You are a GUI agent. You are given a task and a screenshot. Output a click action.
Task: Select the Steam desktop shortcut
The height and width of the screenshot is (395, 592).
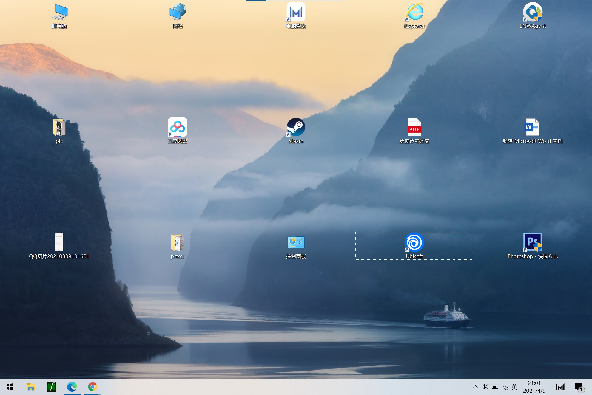[x=296, y=128]
